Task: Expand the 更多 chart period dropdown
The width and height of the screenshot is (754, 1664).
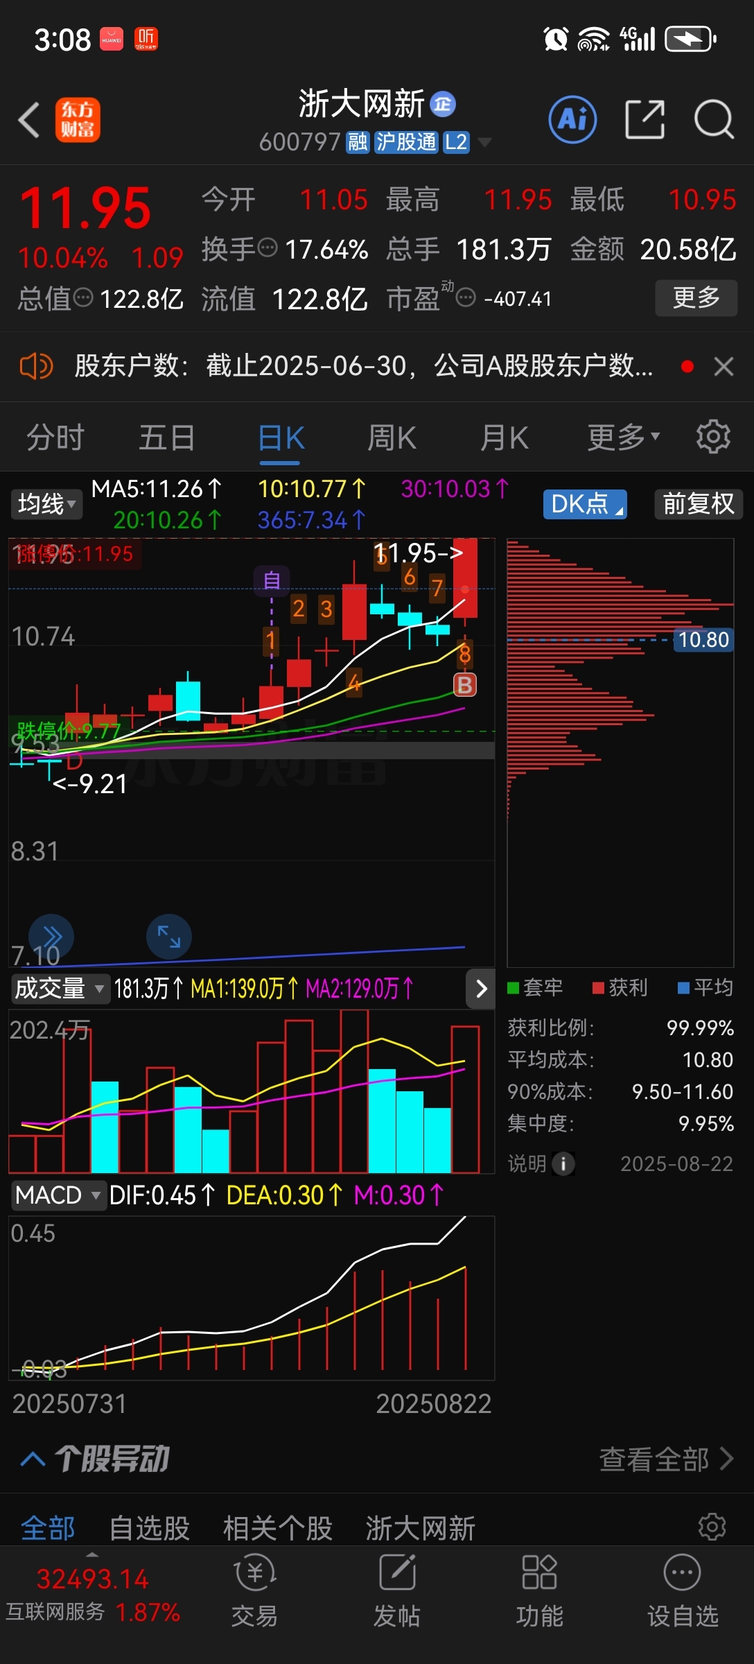Action: (x=624, y=438)
